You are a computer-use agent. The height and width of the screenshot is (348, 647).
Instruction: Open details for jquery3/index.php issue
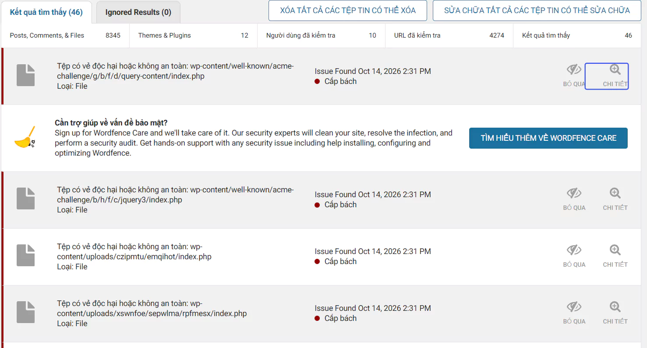(x=615, y=199)
